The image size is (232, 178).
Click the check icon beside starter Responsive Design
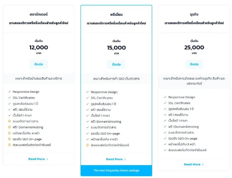click(x=10, y=92)
